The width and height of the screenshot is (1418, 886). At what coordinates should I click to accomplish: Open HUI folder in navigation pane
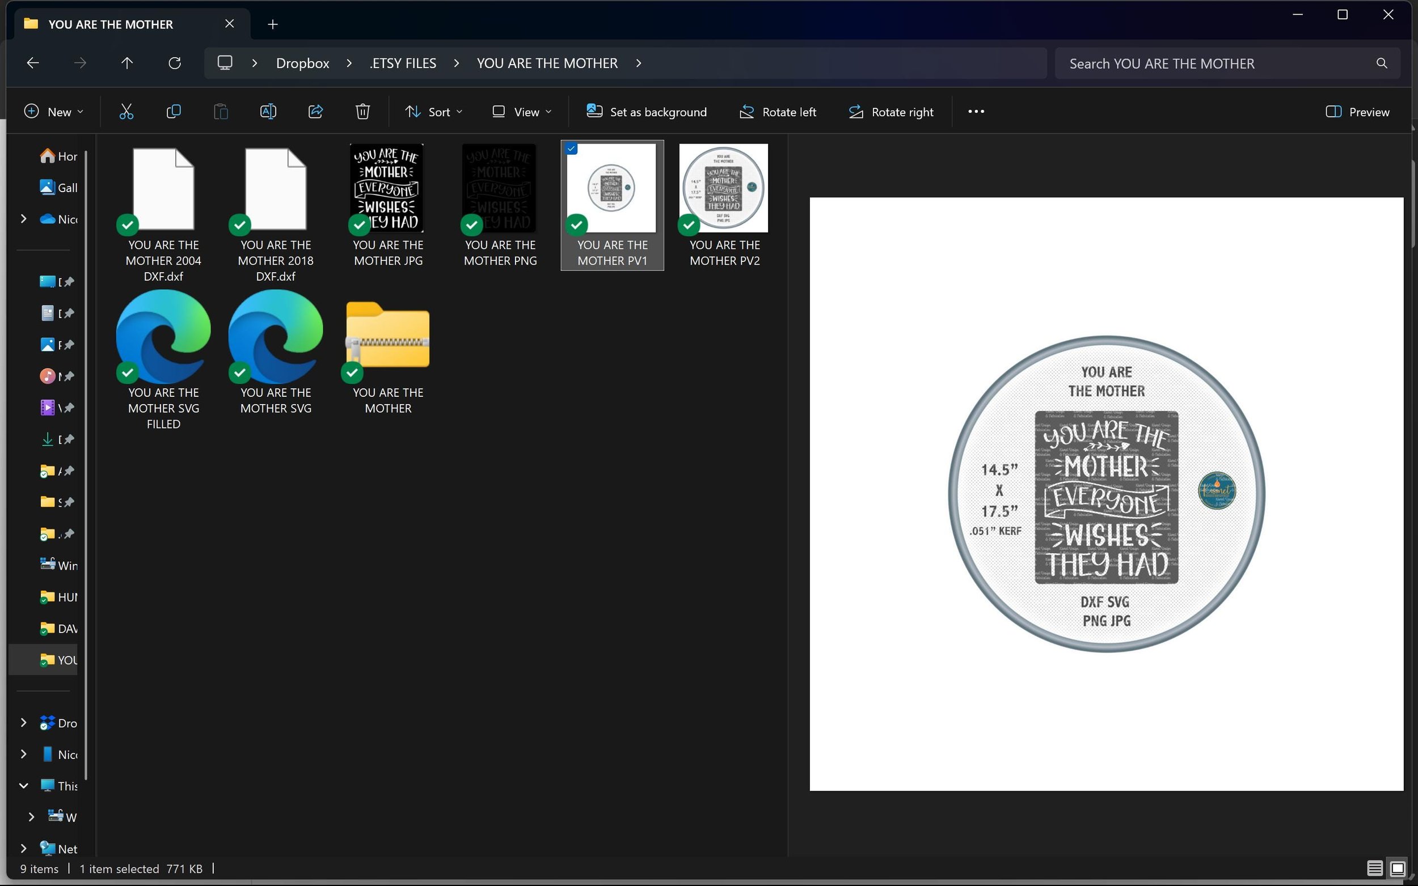point(58,597)
